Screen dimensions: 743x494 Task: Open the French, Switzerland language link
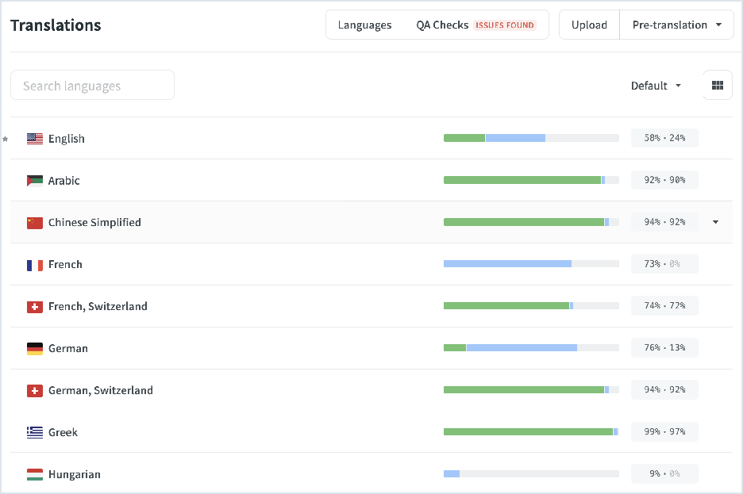tap(98, 307)
